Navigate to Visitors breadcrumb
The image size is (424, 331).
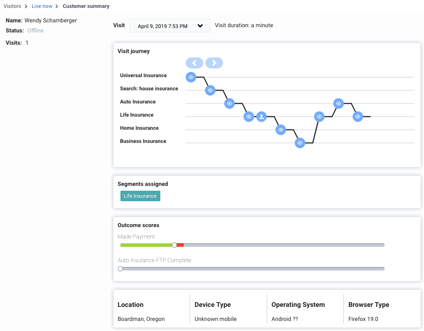click(12, 6)
